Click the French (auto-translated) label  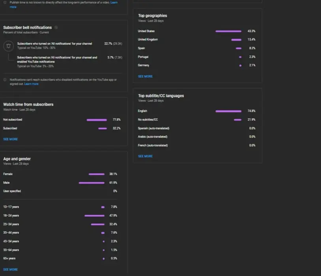[x=153, y=145]
